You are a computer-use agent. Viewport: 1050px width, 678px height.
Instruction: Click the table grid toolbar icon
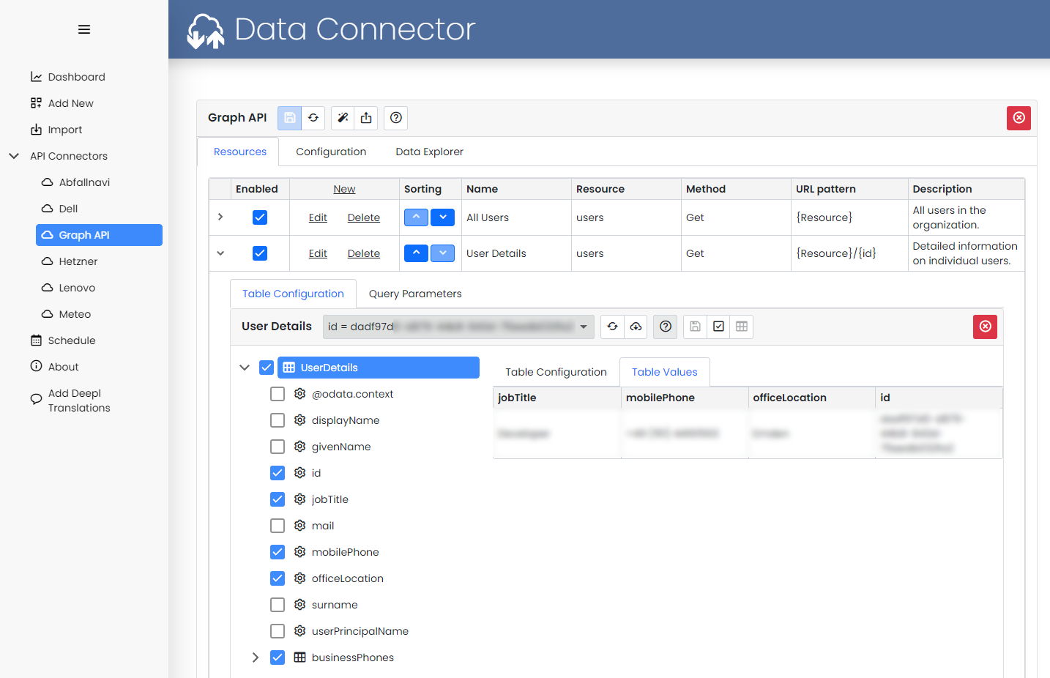742,327
